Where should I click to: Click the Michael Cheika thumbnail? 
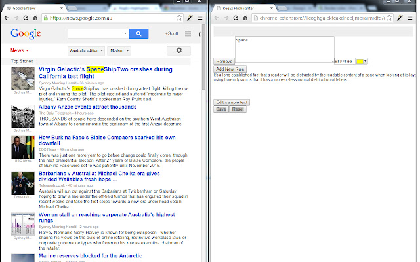[23, 183]
